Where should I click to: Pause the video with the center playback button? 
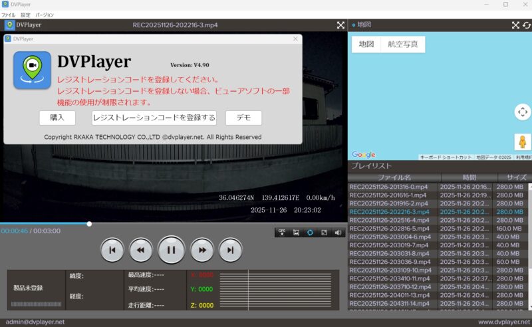pos(172,250)
